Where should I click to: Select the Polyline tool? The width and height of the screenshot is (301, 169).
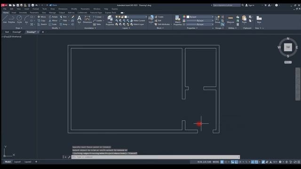11,19
